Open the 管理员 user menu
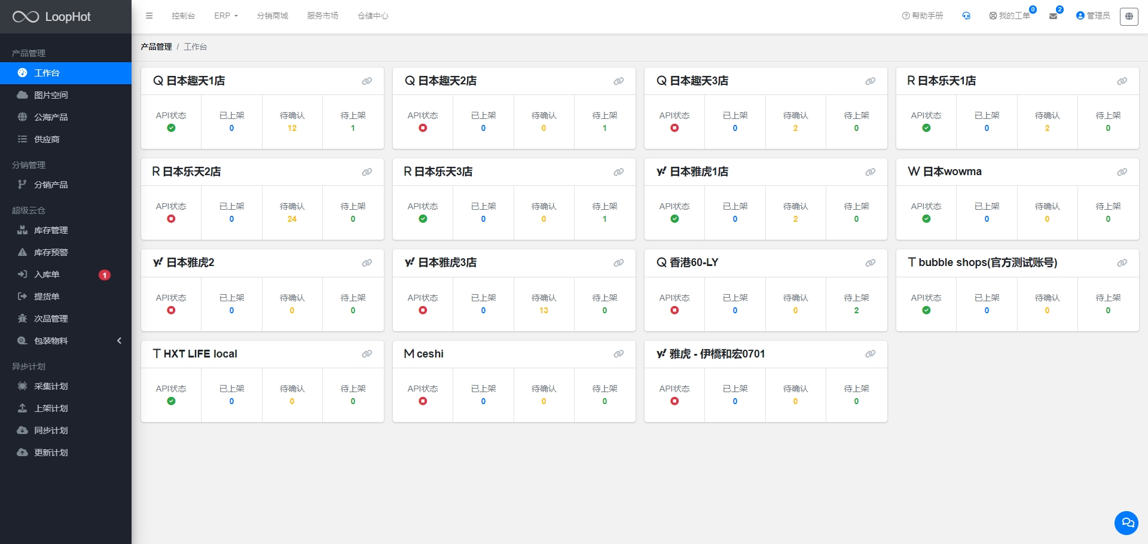 coord(1092,16)
